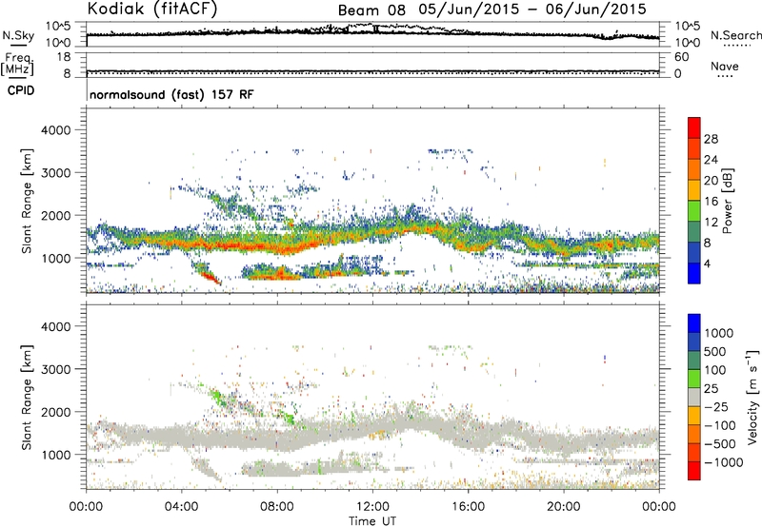Click the Slant Range [km] label of power panel
Viewport: 762px width, 527px height.
point(27,201)
